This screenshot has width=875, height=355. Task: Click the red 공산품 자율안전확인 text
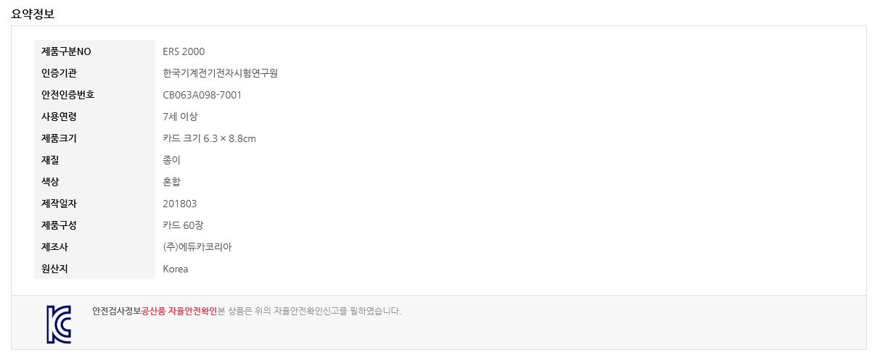point(179,311)
